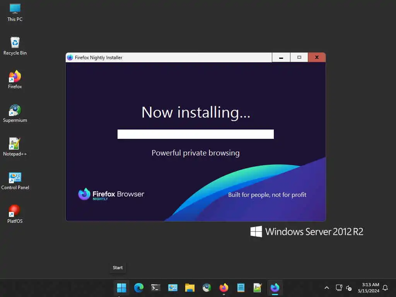Click the Firefox Nightly icon in title bar

click(70, 57)
